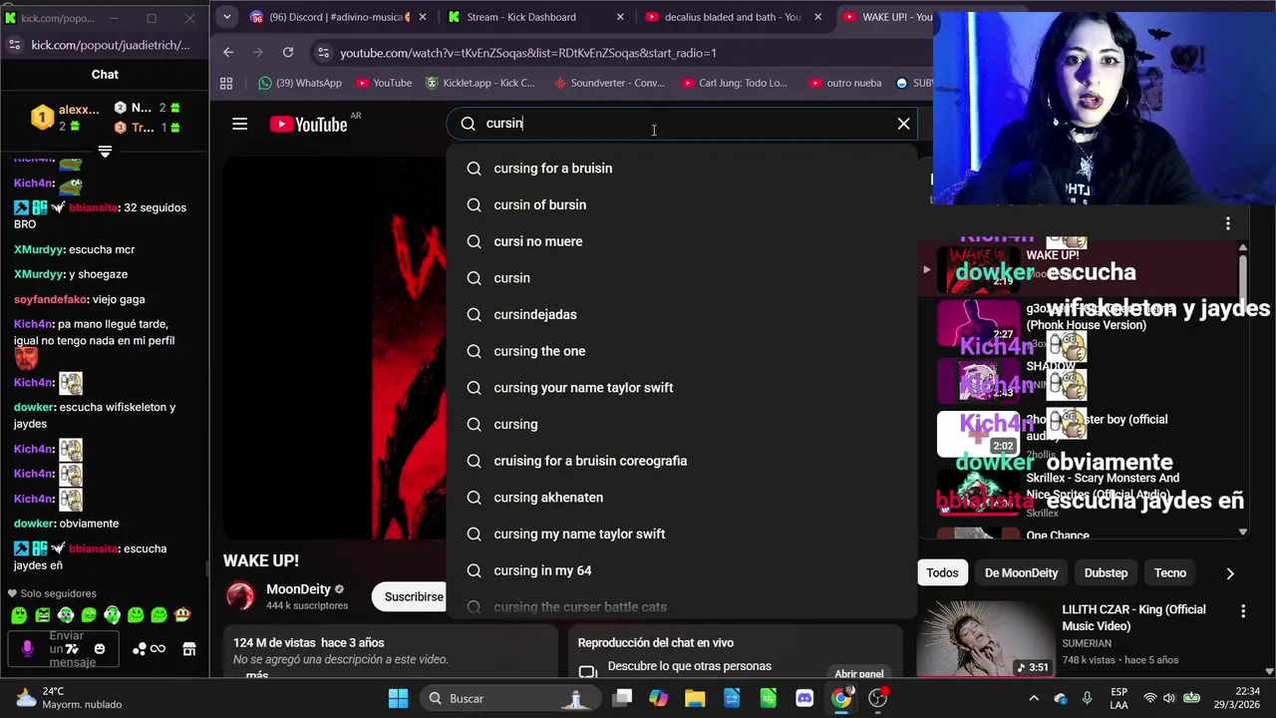
Task: Open the Chrome apps grid bookmark icon
Action: [226, 83]
